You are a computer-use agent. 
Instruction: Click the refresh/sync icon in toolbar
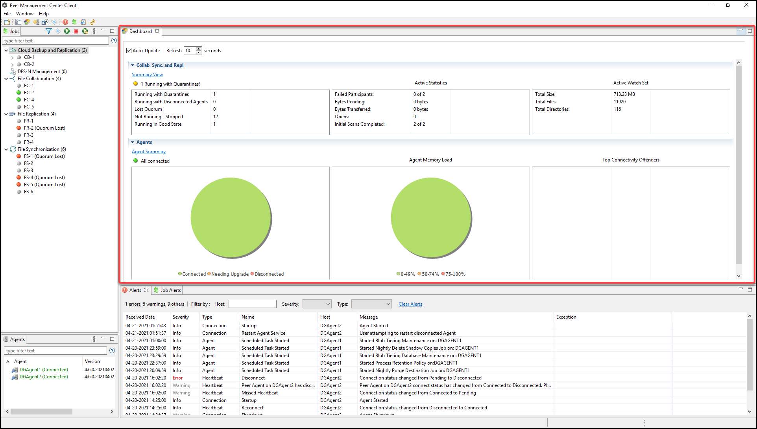[x=92, y=22]
